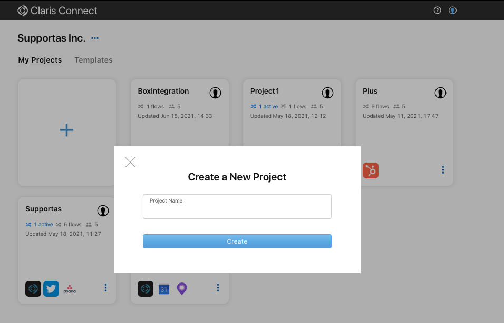Image resolution: width=504 pixels, height=323 pixels.
Task: Click the purple map pin icon
Action: click(182, 289)
